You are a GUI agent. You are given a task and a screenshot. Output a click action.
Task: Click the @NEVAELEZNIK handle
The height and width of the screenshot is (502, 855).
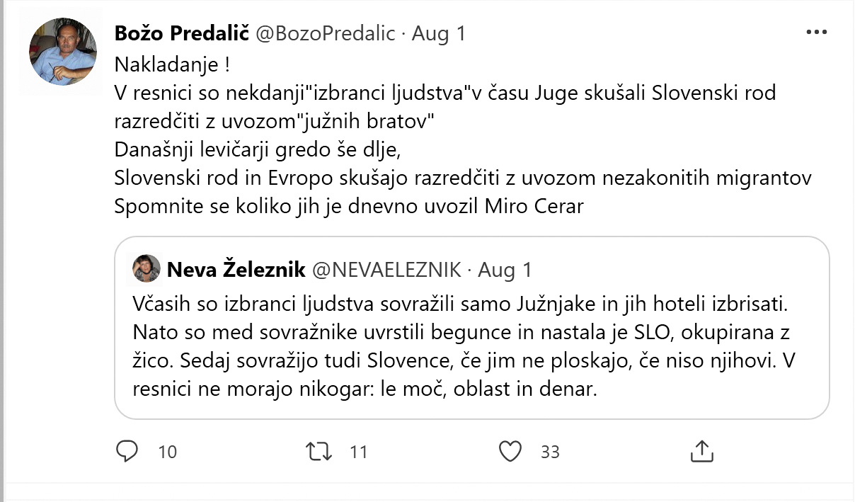[387, 269]
